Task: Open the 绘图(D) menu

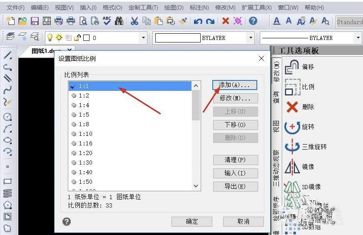Action: (x=174, y=7)
